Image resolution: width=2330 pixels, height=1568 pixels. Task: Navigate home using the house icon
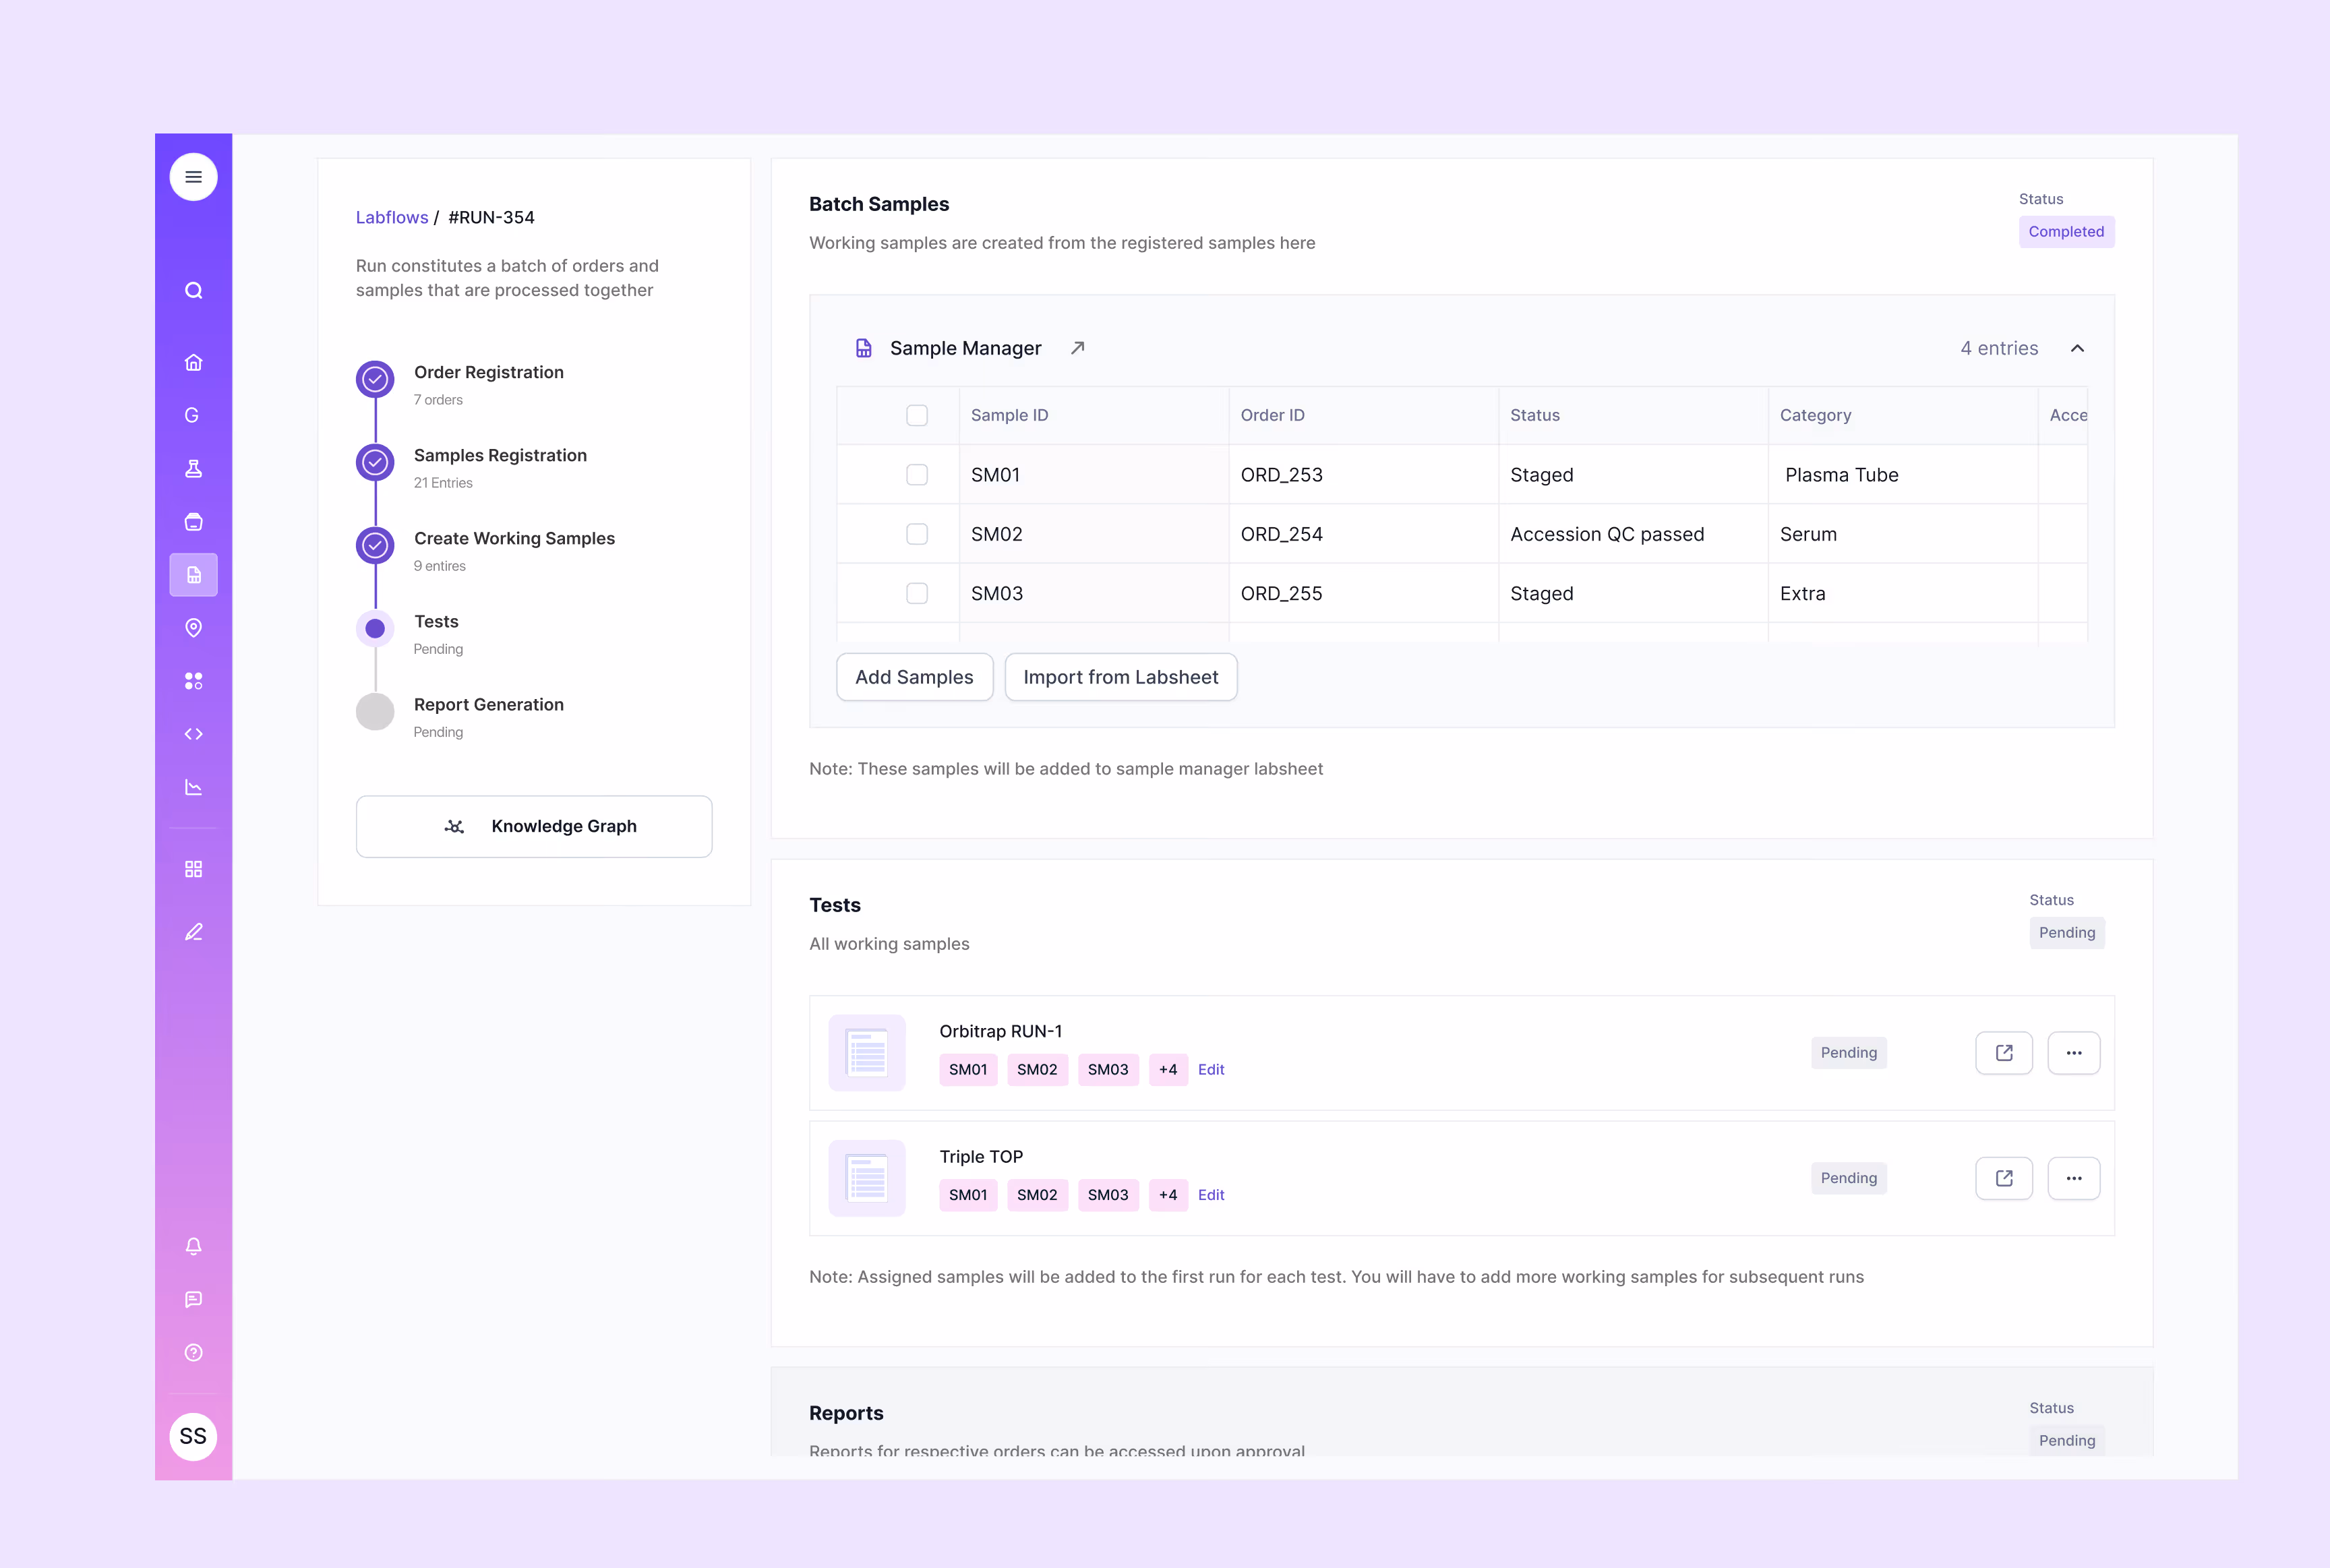[x=193, y=362]
